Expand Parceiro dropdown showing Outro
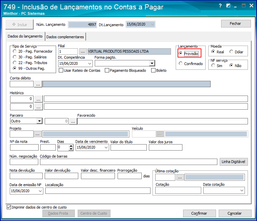 39,121
